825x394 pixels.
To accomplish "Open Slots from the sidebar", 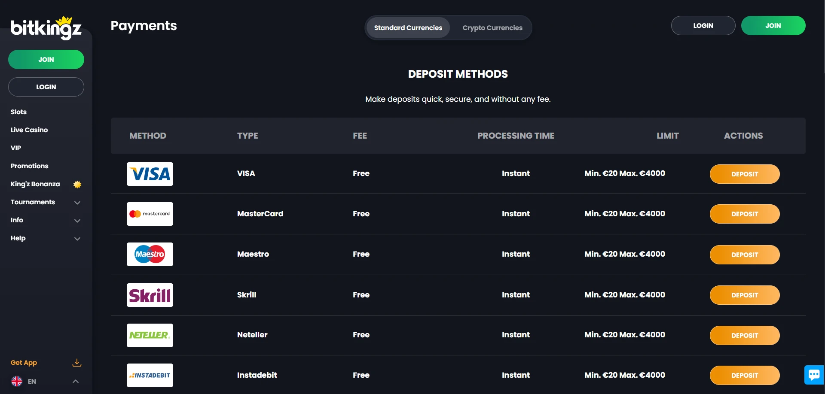I will pyautogui.click(x=18, y=112).
